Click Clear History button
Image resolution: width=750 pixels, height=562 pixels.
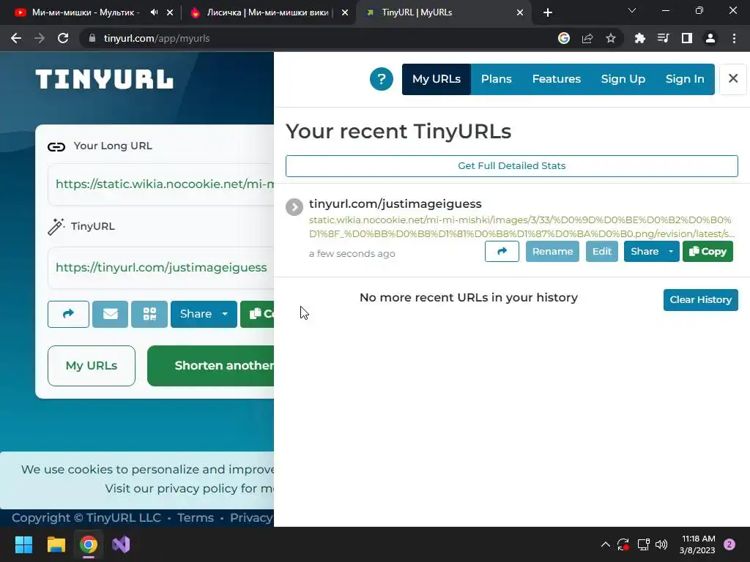click(x=700, y=299)
